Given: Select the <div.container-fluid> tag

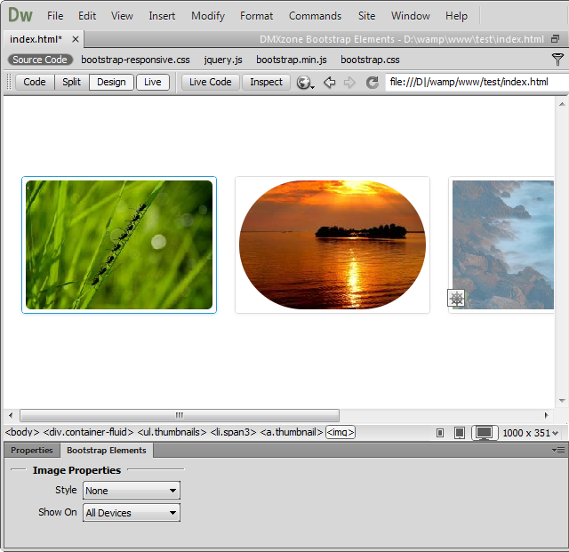Looking at the screenshot, I should pos(88,432).
